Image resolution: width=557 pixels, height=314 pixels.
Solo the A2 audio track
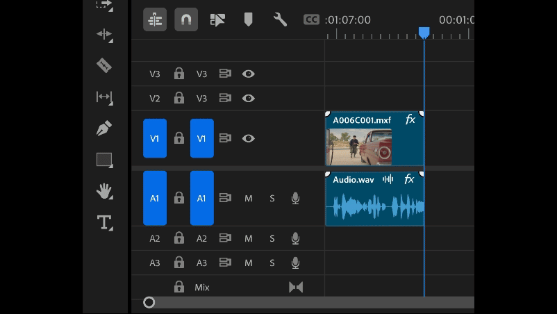click(272, 238)
